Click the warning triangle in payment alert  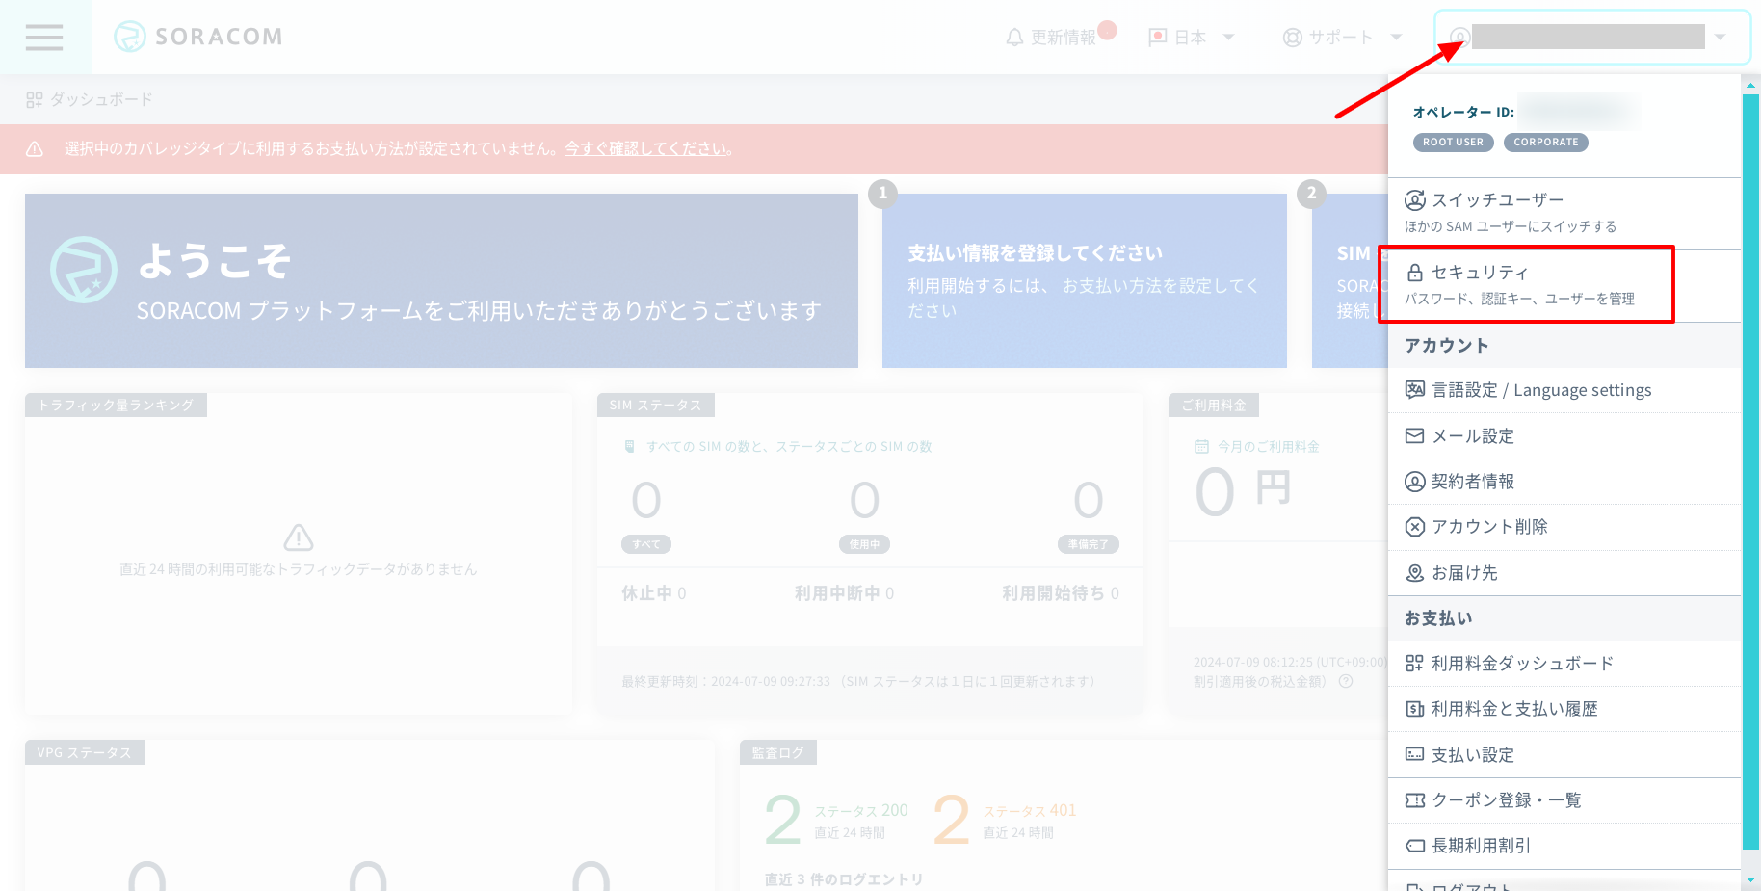tap(35, 148)
